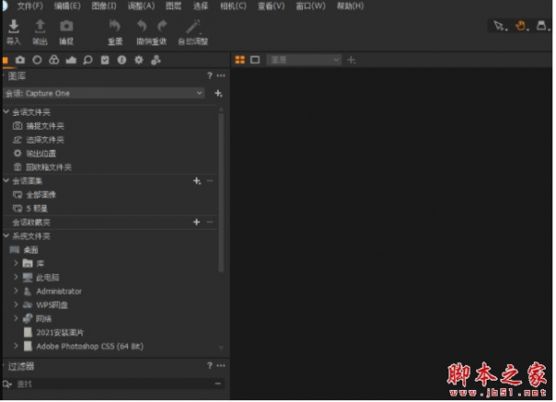This screenshot has height=402, width=556.
Task: Expand the WPS网盘 node
Action: (x=16, y=305)
